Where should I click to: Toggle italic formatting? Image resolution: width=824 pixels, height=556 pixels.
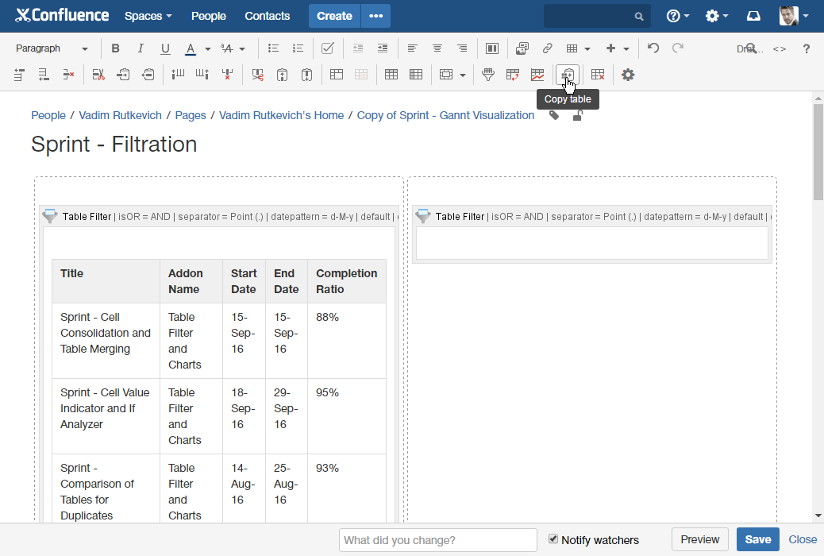pyautogui.click(x=141, y=48)
